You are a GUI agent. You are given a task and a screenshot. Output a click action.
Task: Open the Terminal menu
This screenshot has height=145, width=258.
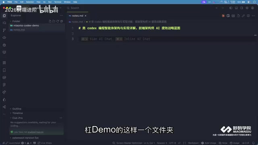58,2
